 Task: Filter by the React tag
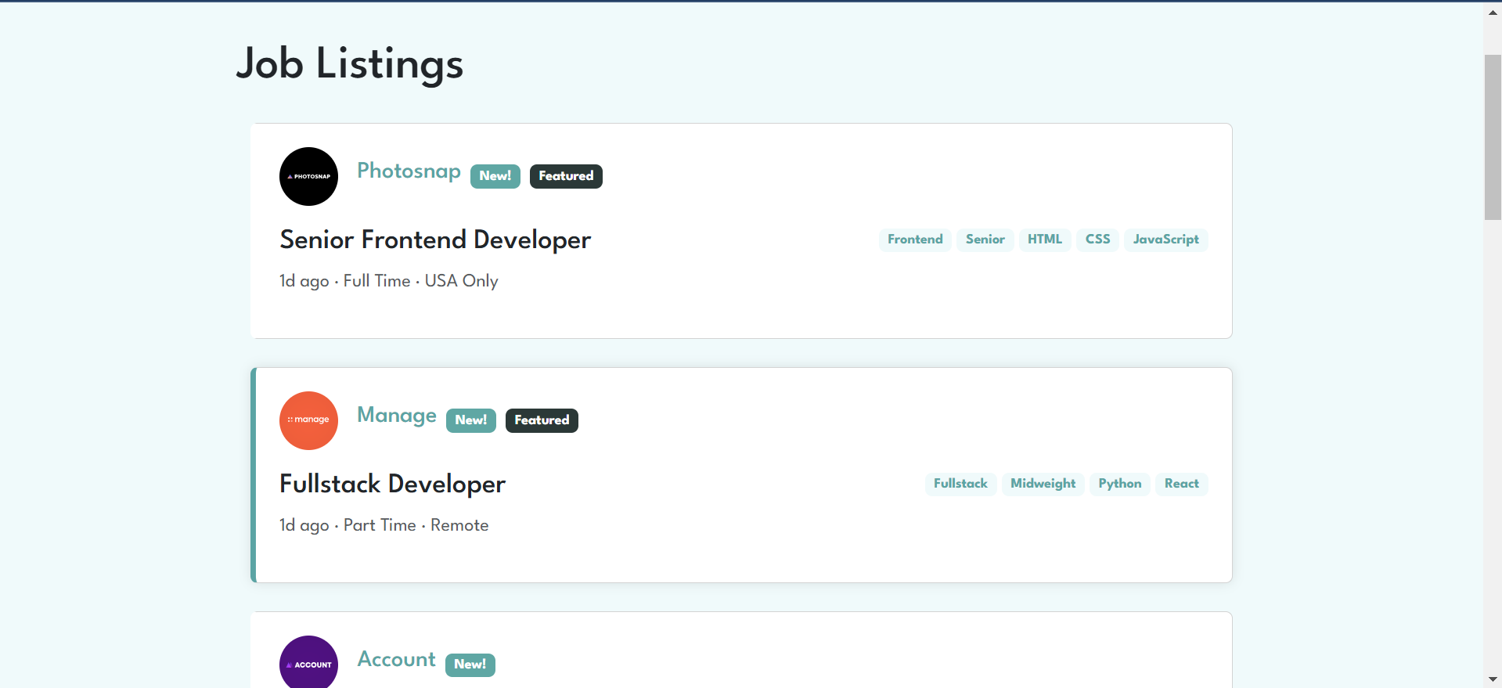[x=1182, y=484]
